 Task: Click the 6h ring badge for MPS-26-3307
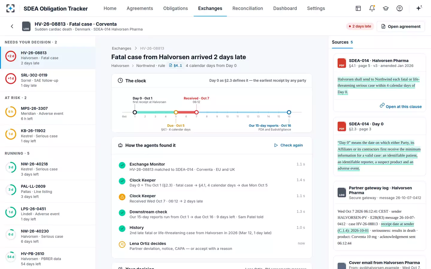click(11, 112)
